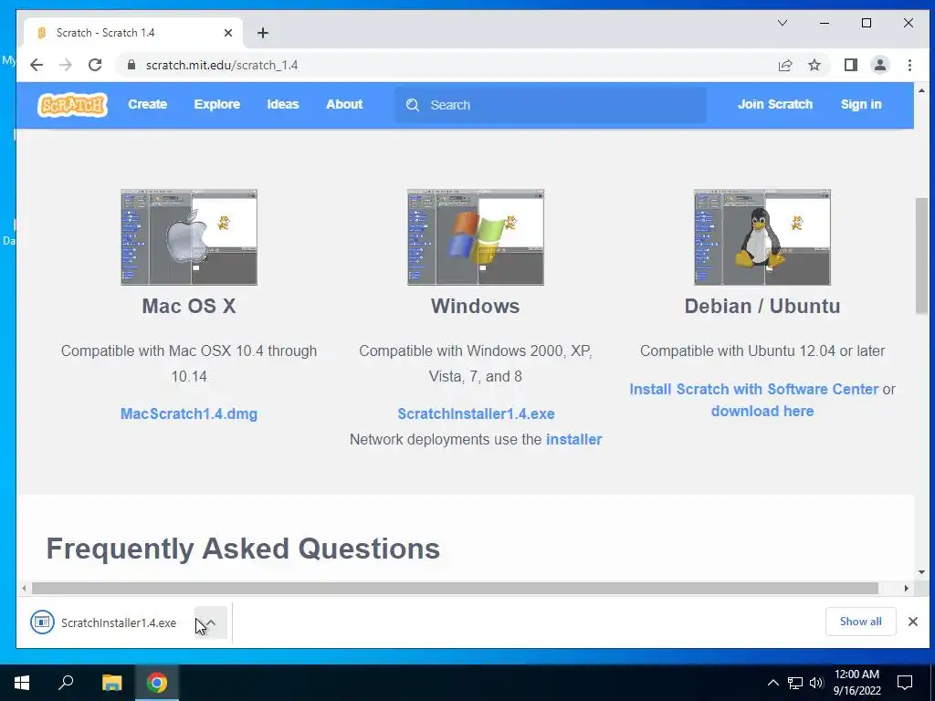The width and height of the screenshot is (935, 701).
Task: Open the tab search dropdown arrow
Action: [x=783, y=23]
